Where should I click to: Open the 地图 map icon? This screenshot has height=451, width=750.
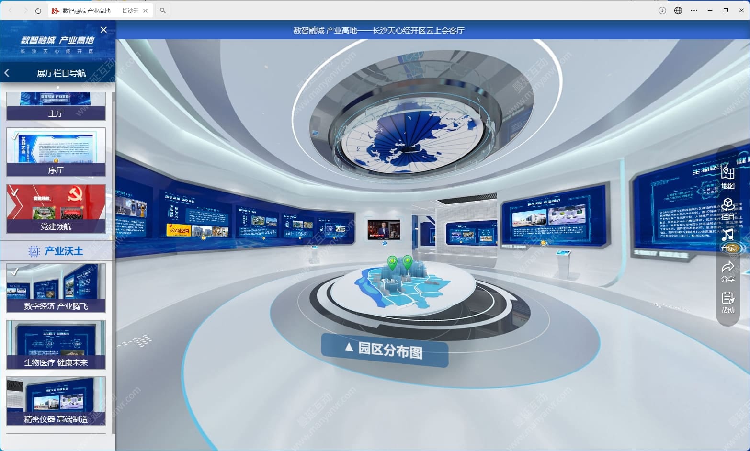point(727,177)
